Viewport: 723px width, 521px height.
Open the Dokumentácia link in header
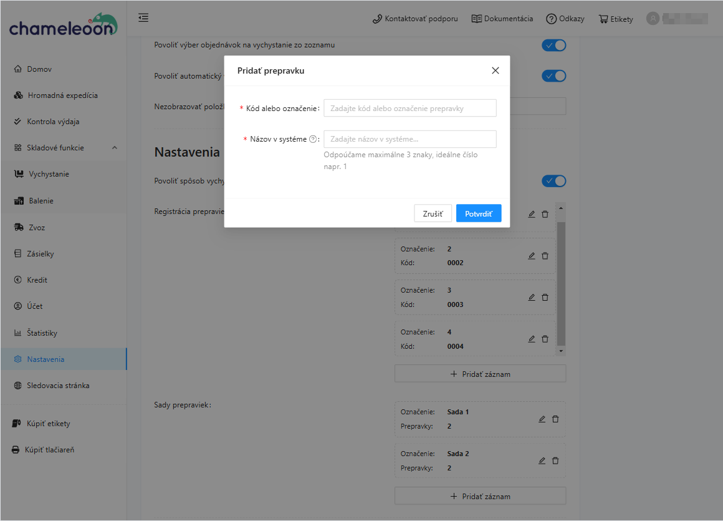click(x=502, y=19)
